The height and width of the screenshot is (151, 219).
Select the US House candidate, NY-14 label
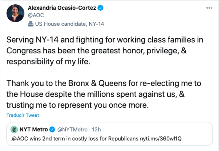pos(69,24)
